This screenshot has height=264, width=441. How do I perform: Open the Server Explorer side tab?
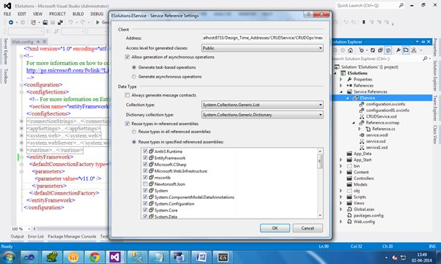click(5, 51)
